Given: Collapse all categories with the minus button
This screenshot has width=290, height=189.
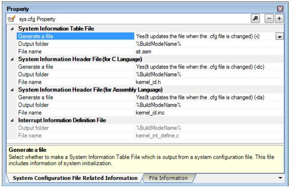Looking at the screenshot, I should 269,19.
